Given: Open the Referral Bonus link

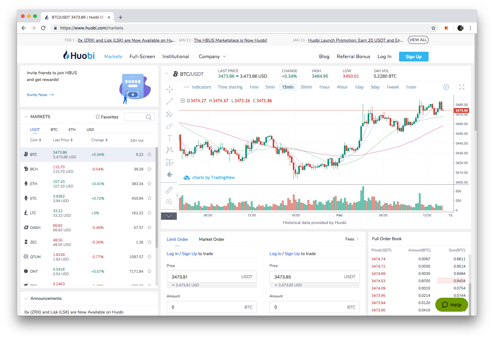Looking at the screenshot, I should pos(353,57).
